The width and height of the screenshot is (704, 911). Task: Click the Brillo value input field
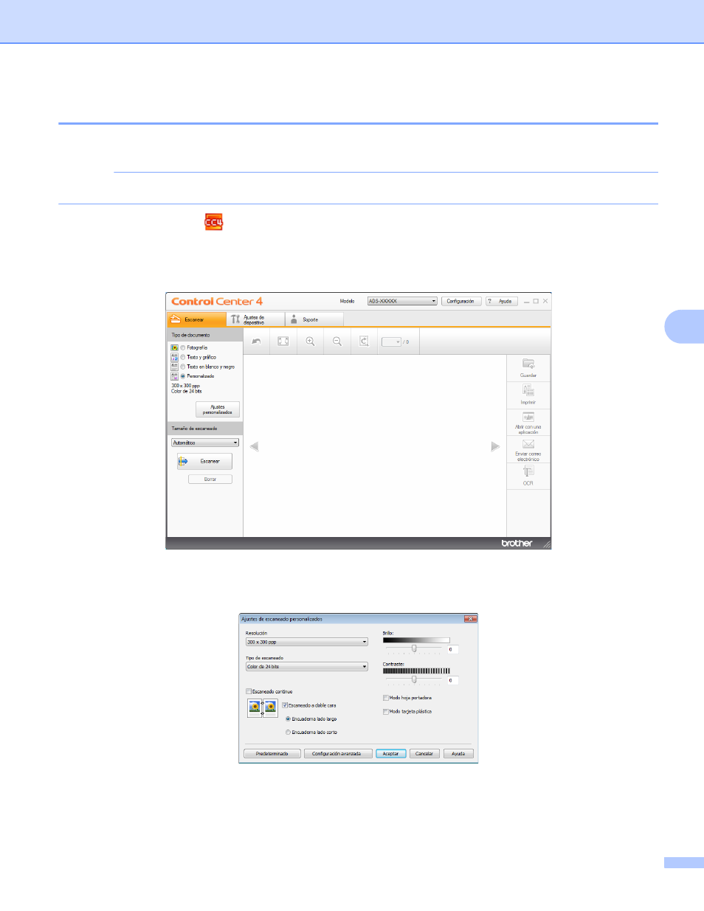453,649
